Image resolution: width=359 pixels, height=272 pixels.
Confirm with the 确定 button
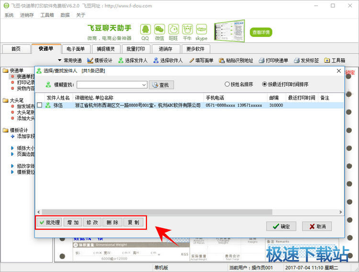281,226
